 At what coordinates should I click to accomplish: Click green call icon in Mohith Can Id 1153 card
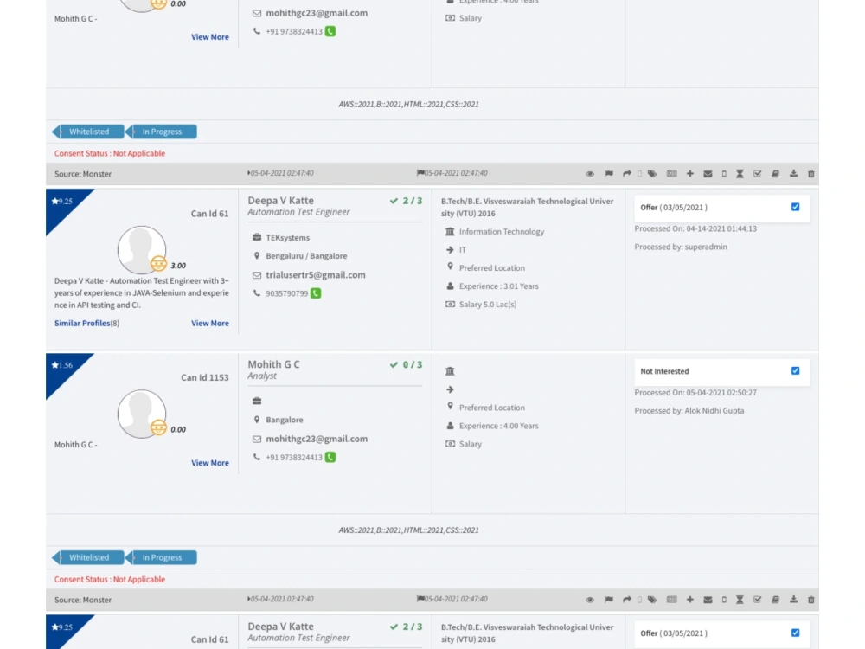pyautogui.click(x=330, y=457)
